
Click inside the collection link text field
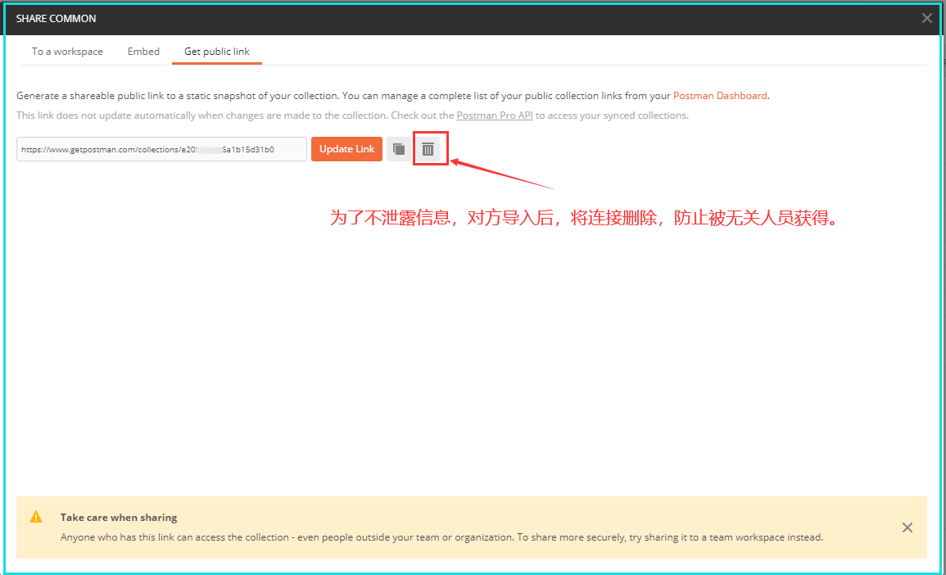[161, 148]
